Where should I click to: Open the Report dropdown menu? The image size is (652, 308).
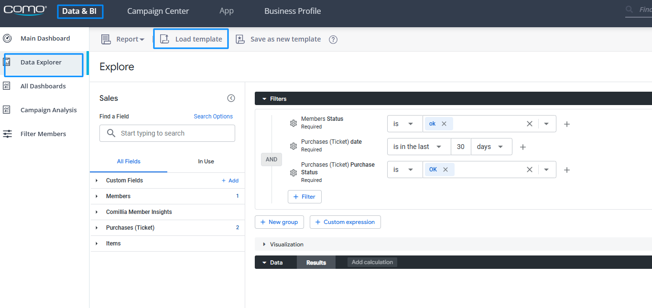[x=123, y=39]
